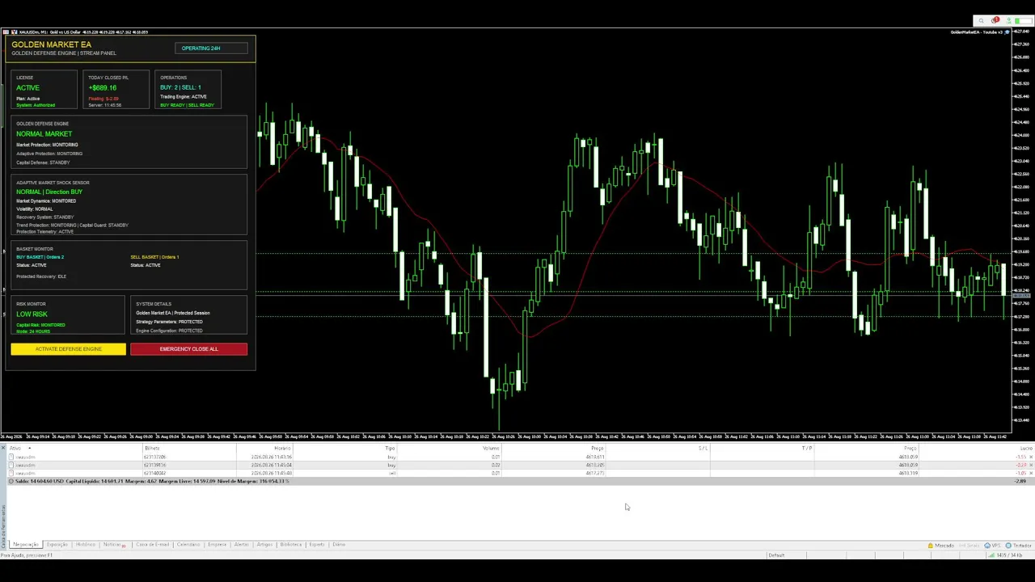This screenshot has width=1035, height=582.
Task: Select ticket 623140042 in the trade list
Action: (154, 474)
